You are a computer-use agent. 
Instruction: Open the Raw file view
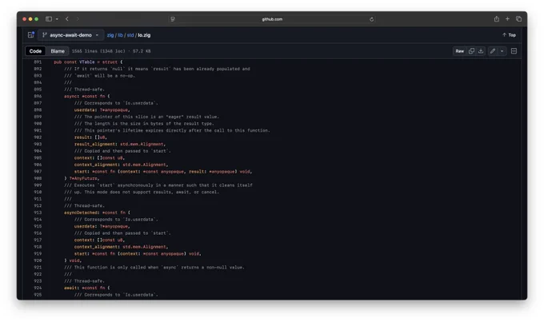click(x=459, y=51)
